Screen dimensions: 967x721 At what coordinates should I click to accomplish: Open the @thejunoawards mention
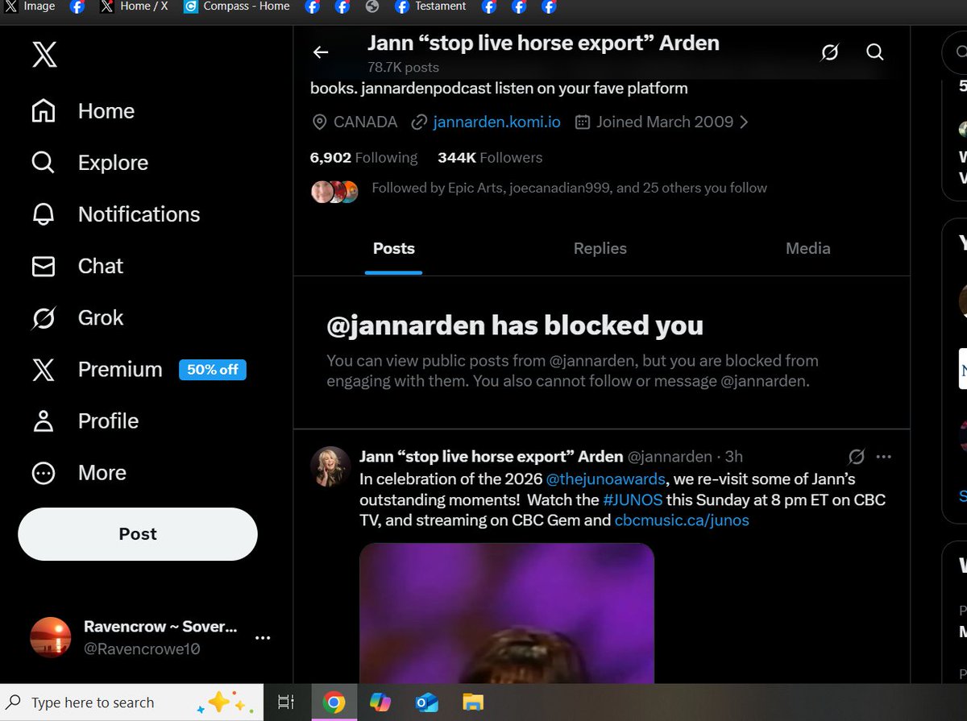tap(606, 479)
